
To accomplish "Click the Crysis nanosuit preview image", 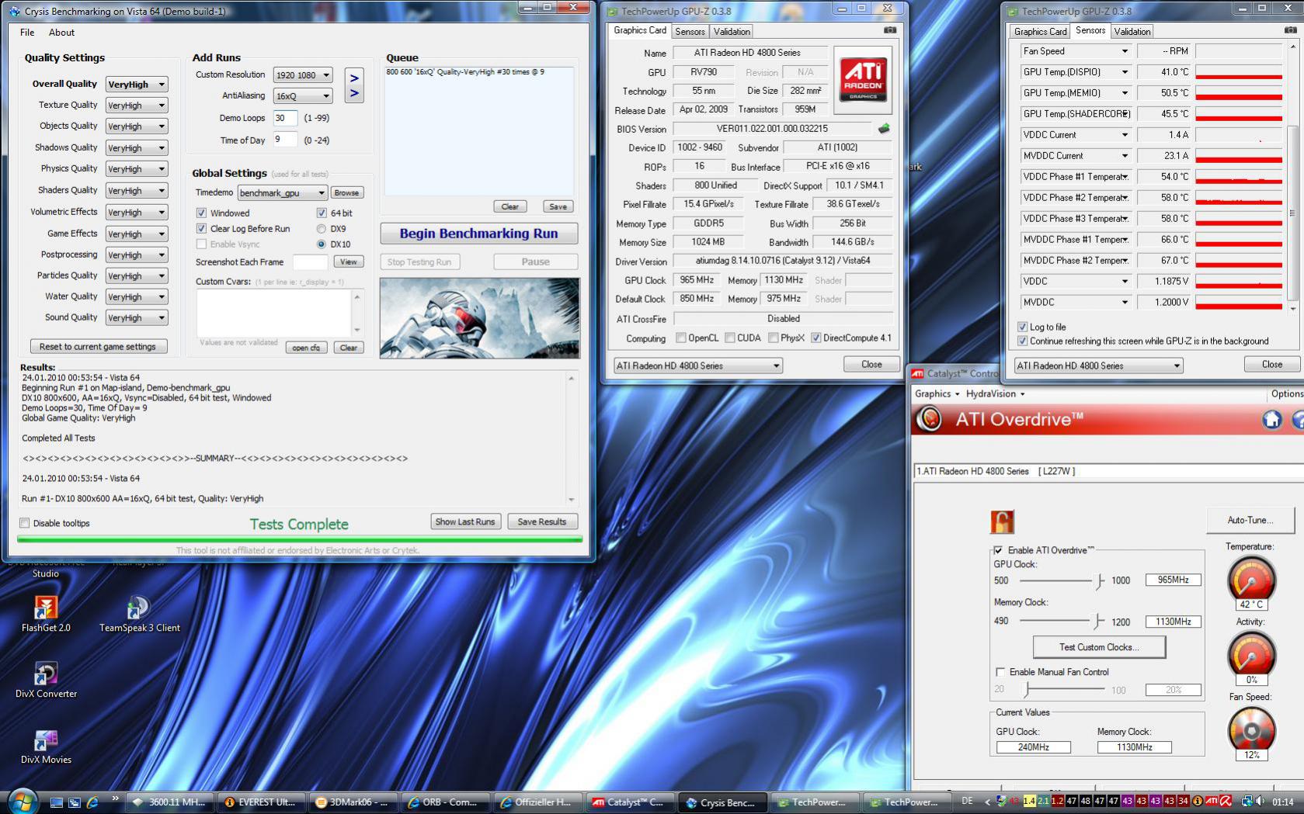I will tap(479, 318).
